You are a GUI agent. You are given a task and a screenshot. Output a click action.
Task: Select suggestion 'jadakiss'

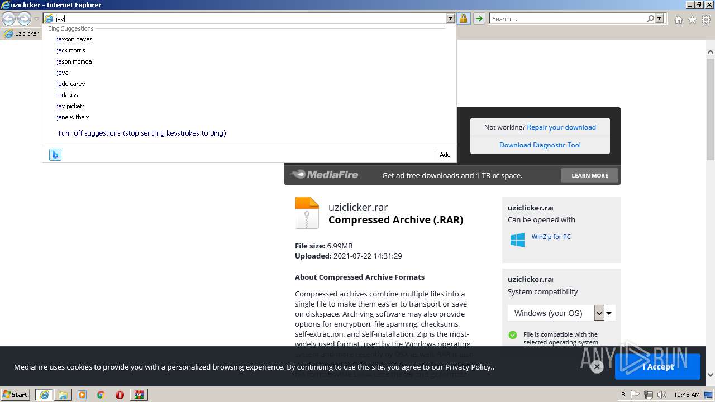[67, 95]
